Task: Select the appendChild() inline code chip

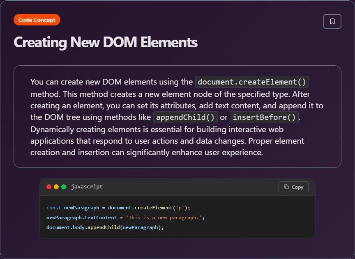Action: tap(185, 117)
